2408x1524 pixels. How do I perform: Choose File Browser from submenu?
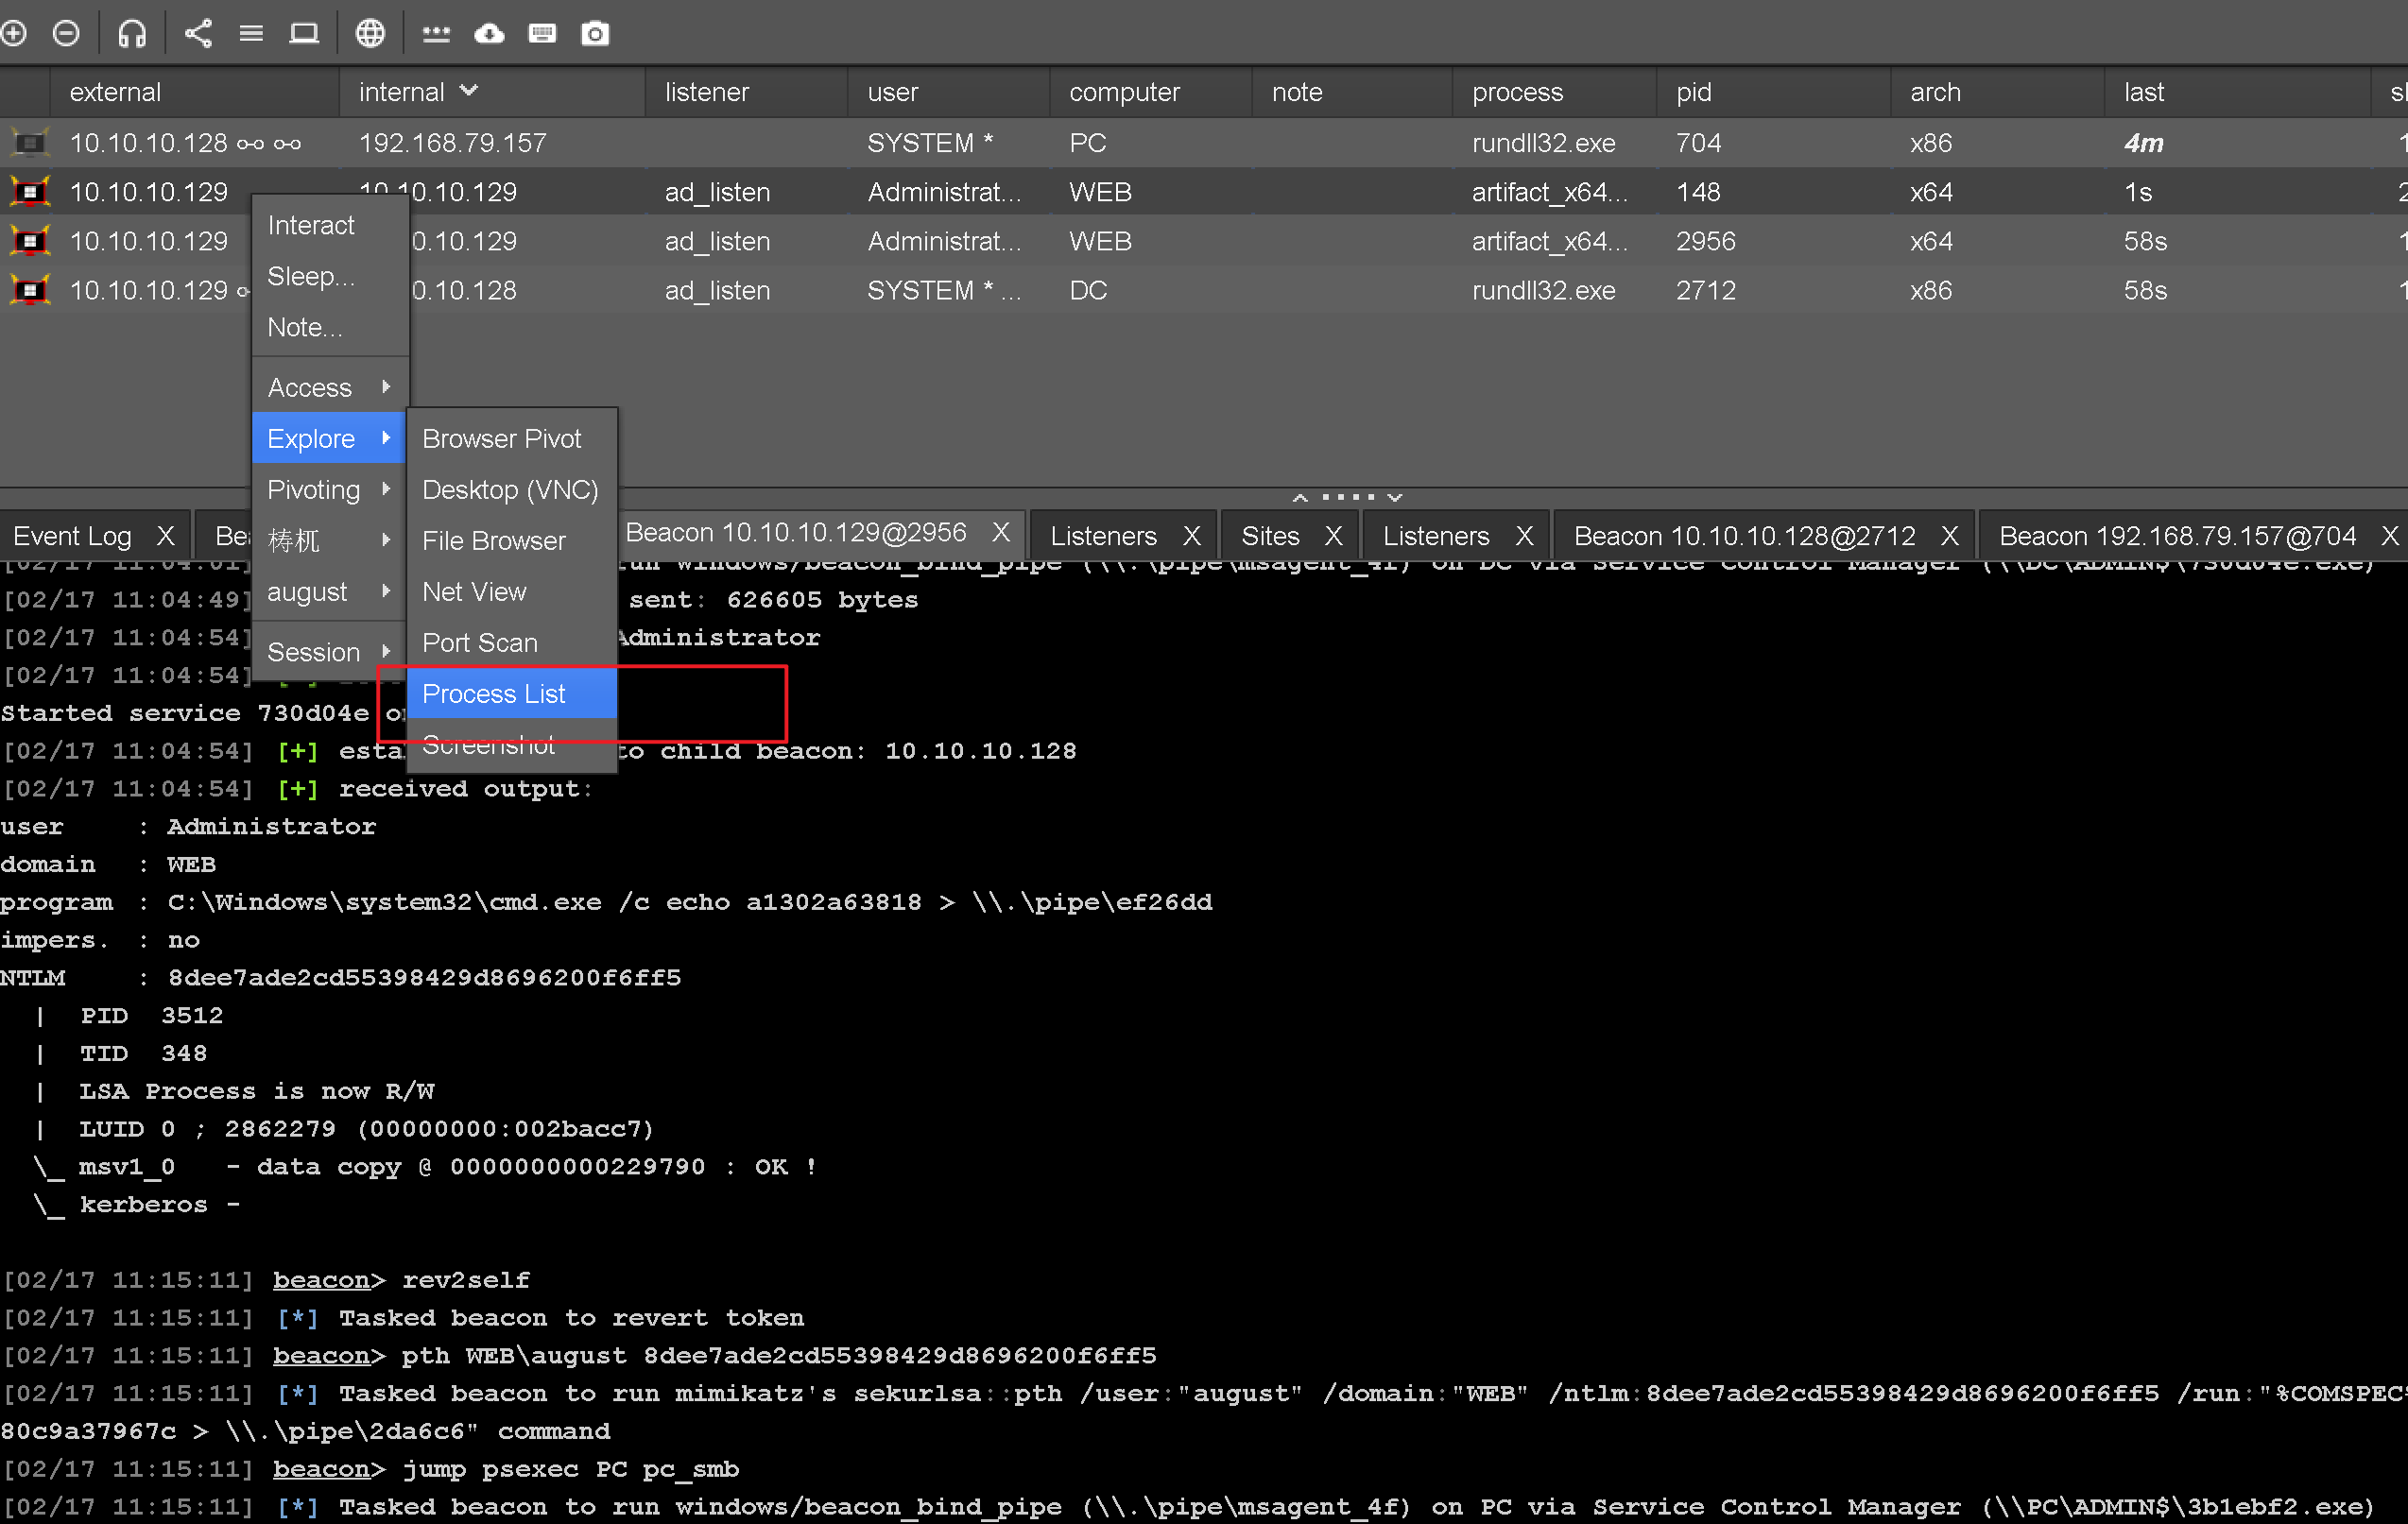[x=494, y=540]
